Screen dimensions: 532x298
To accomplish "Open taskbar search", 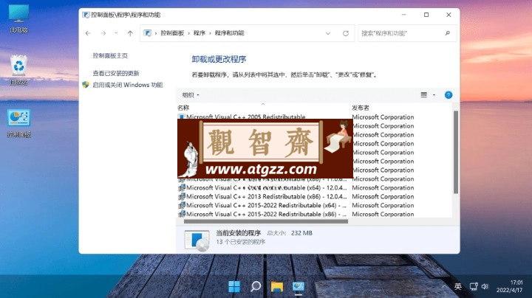I will [x=256, y=286].
